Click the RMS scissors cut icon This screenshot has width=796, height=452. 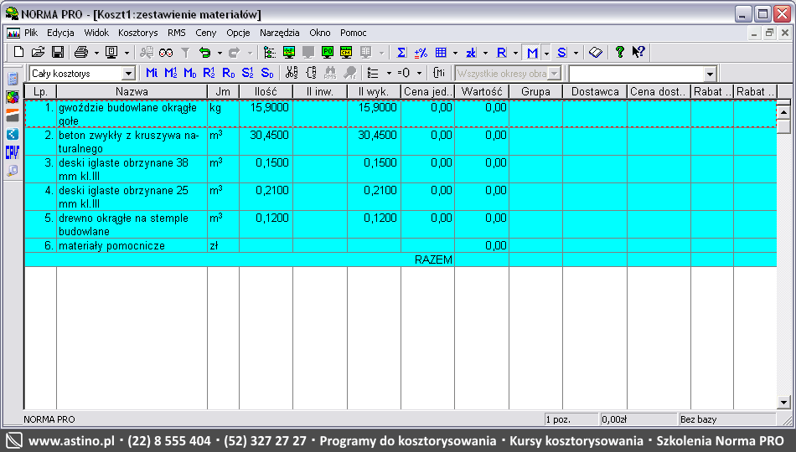coord(292,73)
